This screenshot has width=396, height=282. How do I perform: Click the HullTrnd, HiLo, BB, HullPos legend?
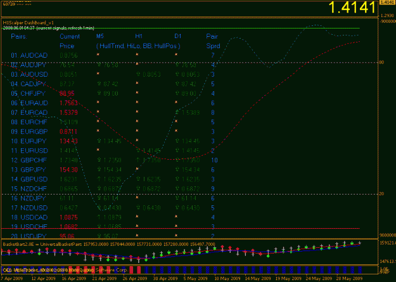[138, 46]
